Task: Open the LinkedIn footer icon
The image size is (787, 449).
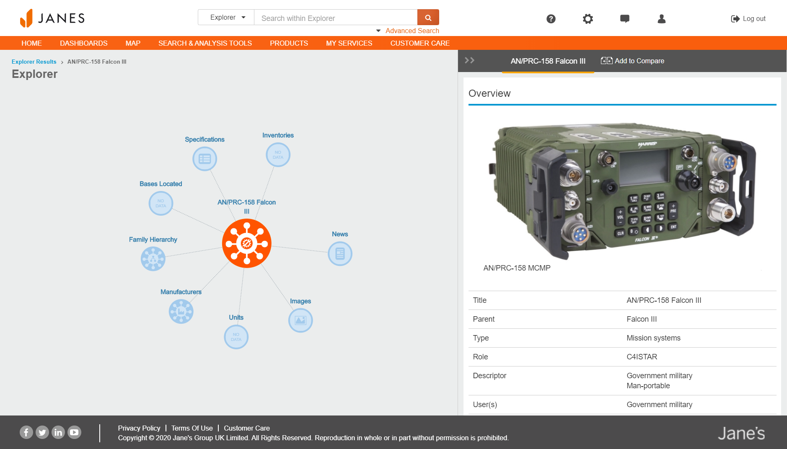Action: coord(58,432)
